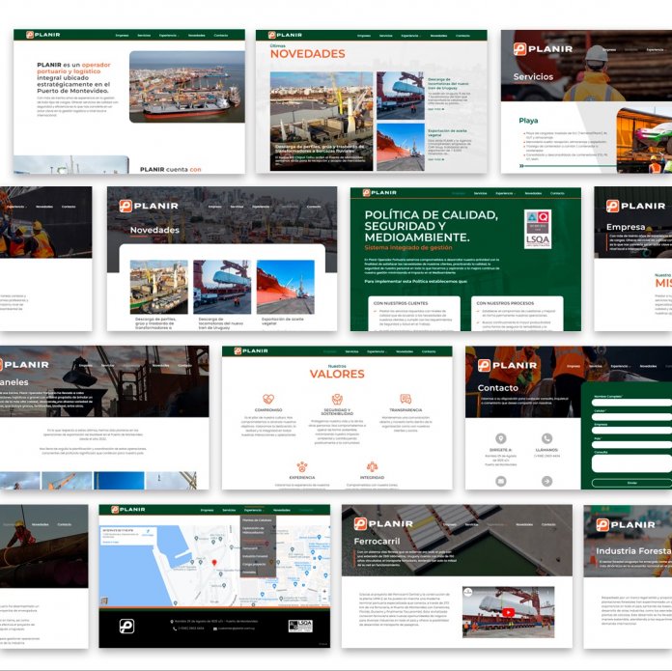The width and height of the screenshot is (672, 671).
Task: Select Carga proyecto in the Experiencia dropdown
Action: pyautogui.click(x=254, y=564)
